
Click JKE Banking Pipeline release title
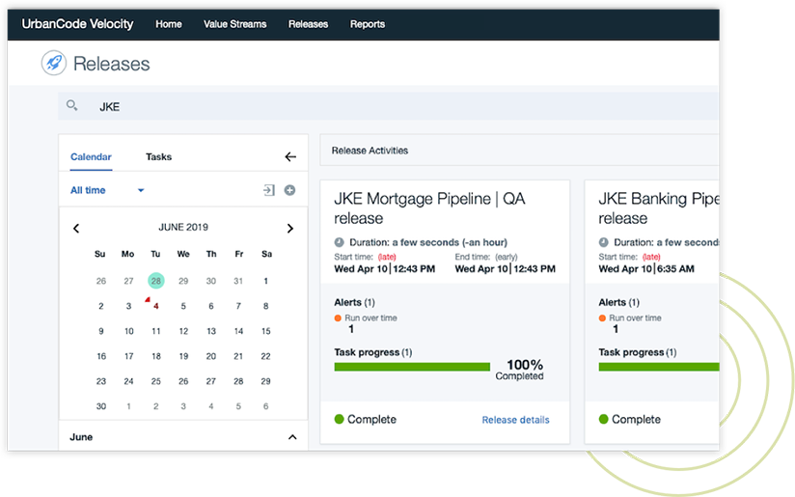point(659,207)
